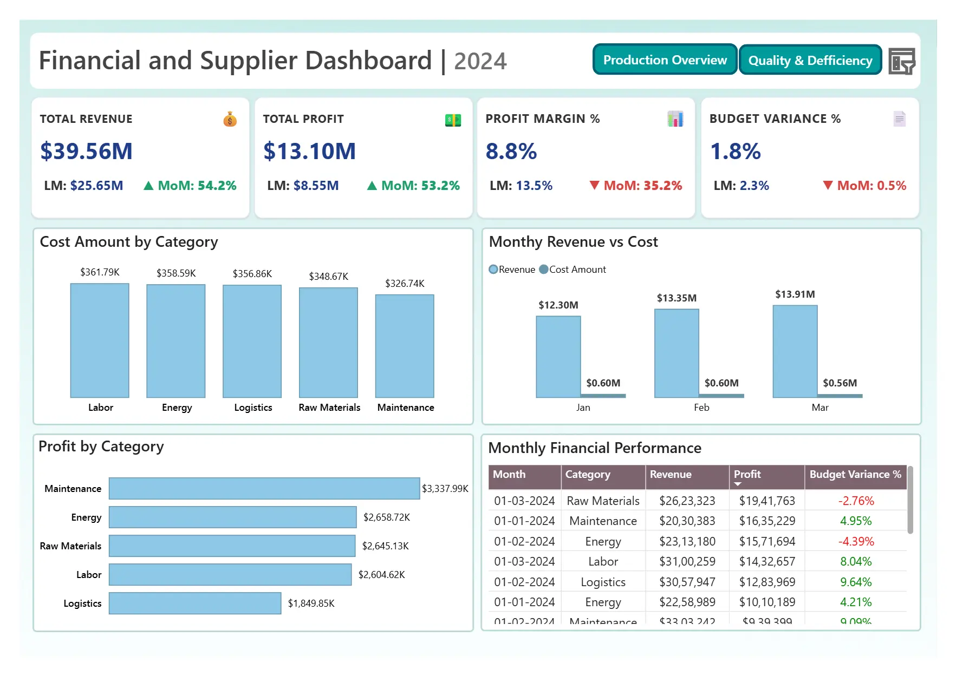Screen dimensions: 956x676
Task: Select the Labor bar in Cost Amount chart
Action: click(100, 341)
